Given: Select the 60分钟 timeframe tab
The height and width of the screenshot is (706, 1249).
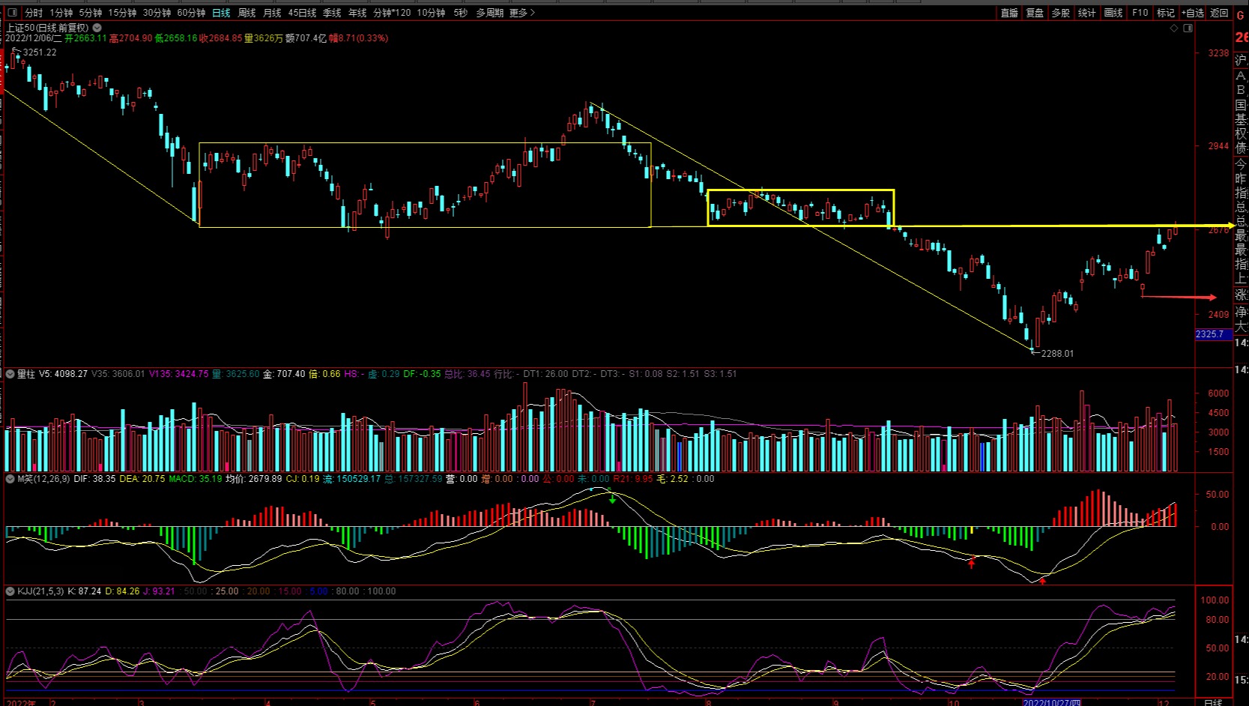Looking at the screenshot, I should click(191, 13).
